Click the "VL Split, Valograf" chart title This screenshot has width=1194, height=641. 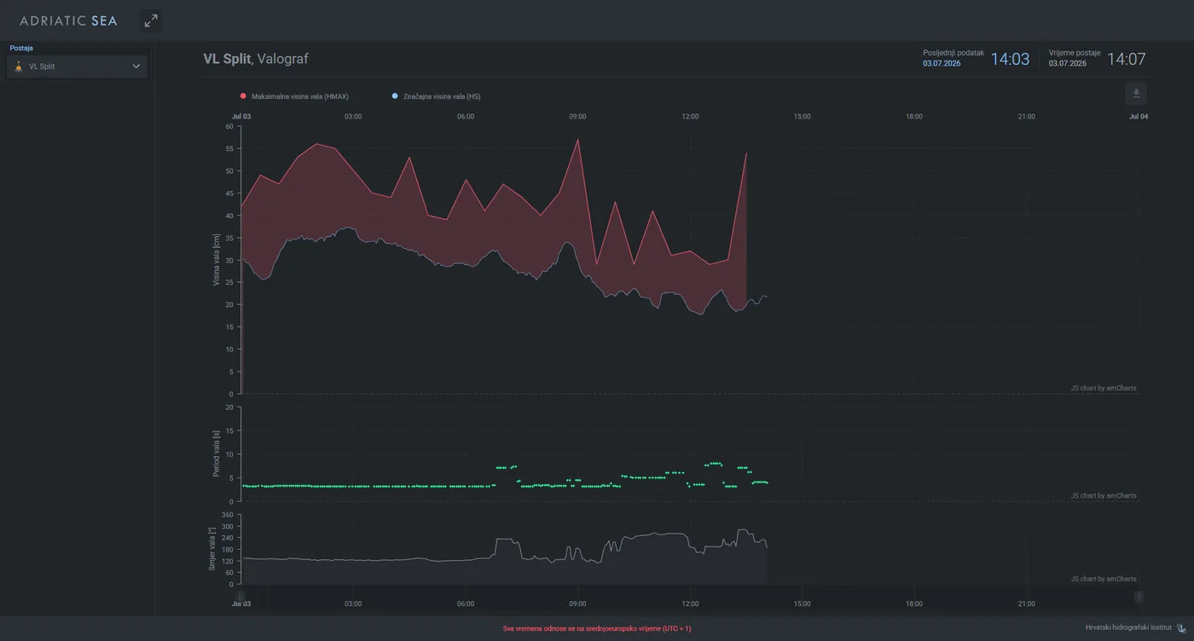coord(256,59)
